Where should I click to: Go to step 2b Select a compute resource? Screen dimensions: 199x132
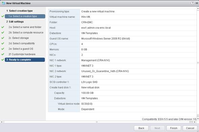pyautogui.click(x=26, y=32)
